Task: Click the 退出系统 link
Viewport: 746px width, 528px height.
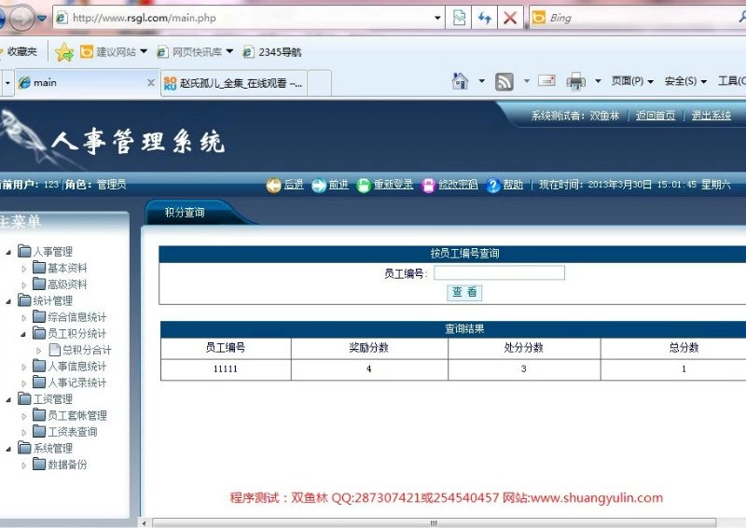Action: [x=711, y=116]
